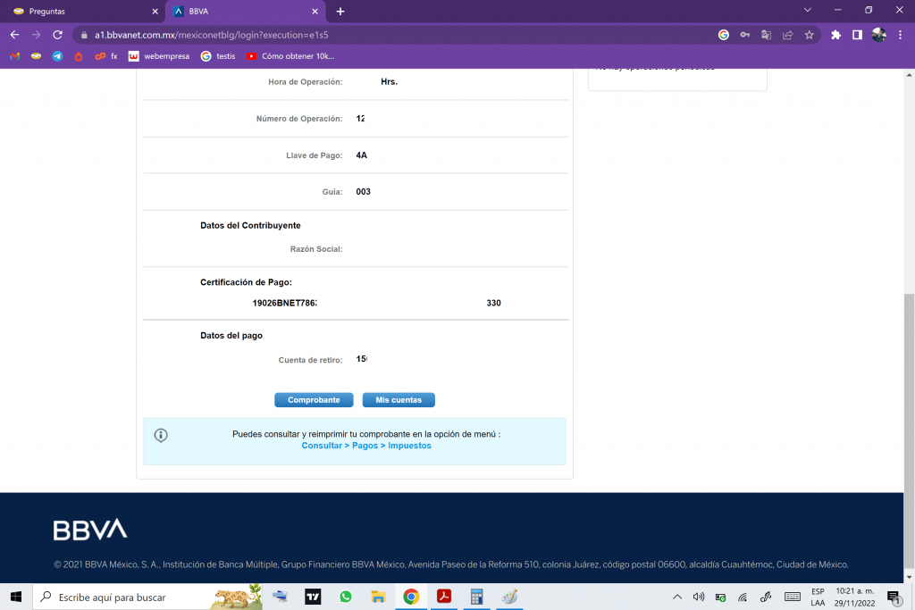Screen dimensions: 915x610
Task: Open Google icon in the address bar
Action: tap(724, 35)
